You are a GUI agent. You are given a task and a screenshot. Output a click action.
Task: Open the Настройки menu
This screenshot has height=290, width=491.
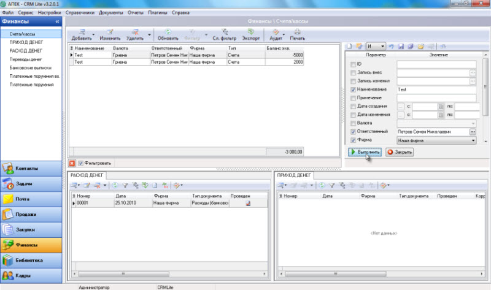point(50,12)
